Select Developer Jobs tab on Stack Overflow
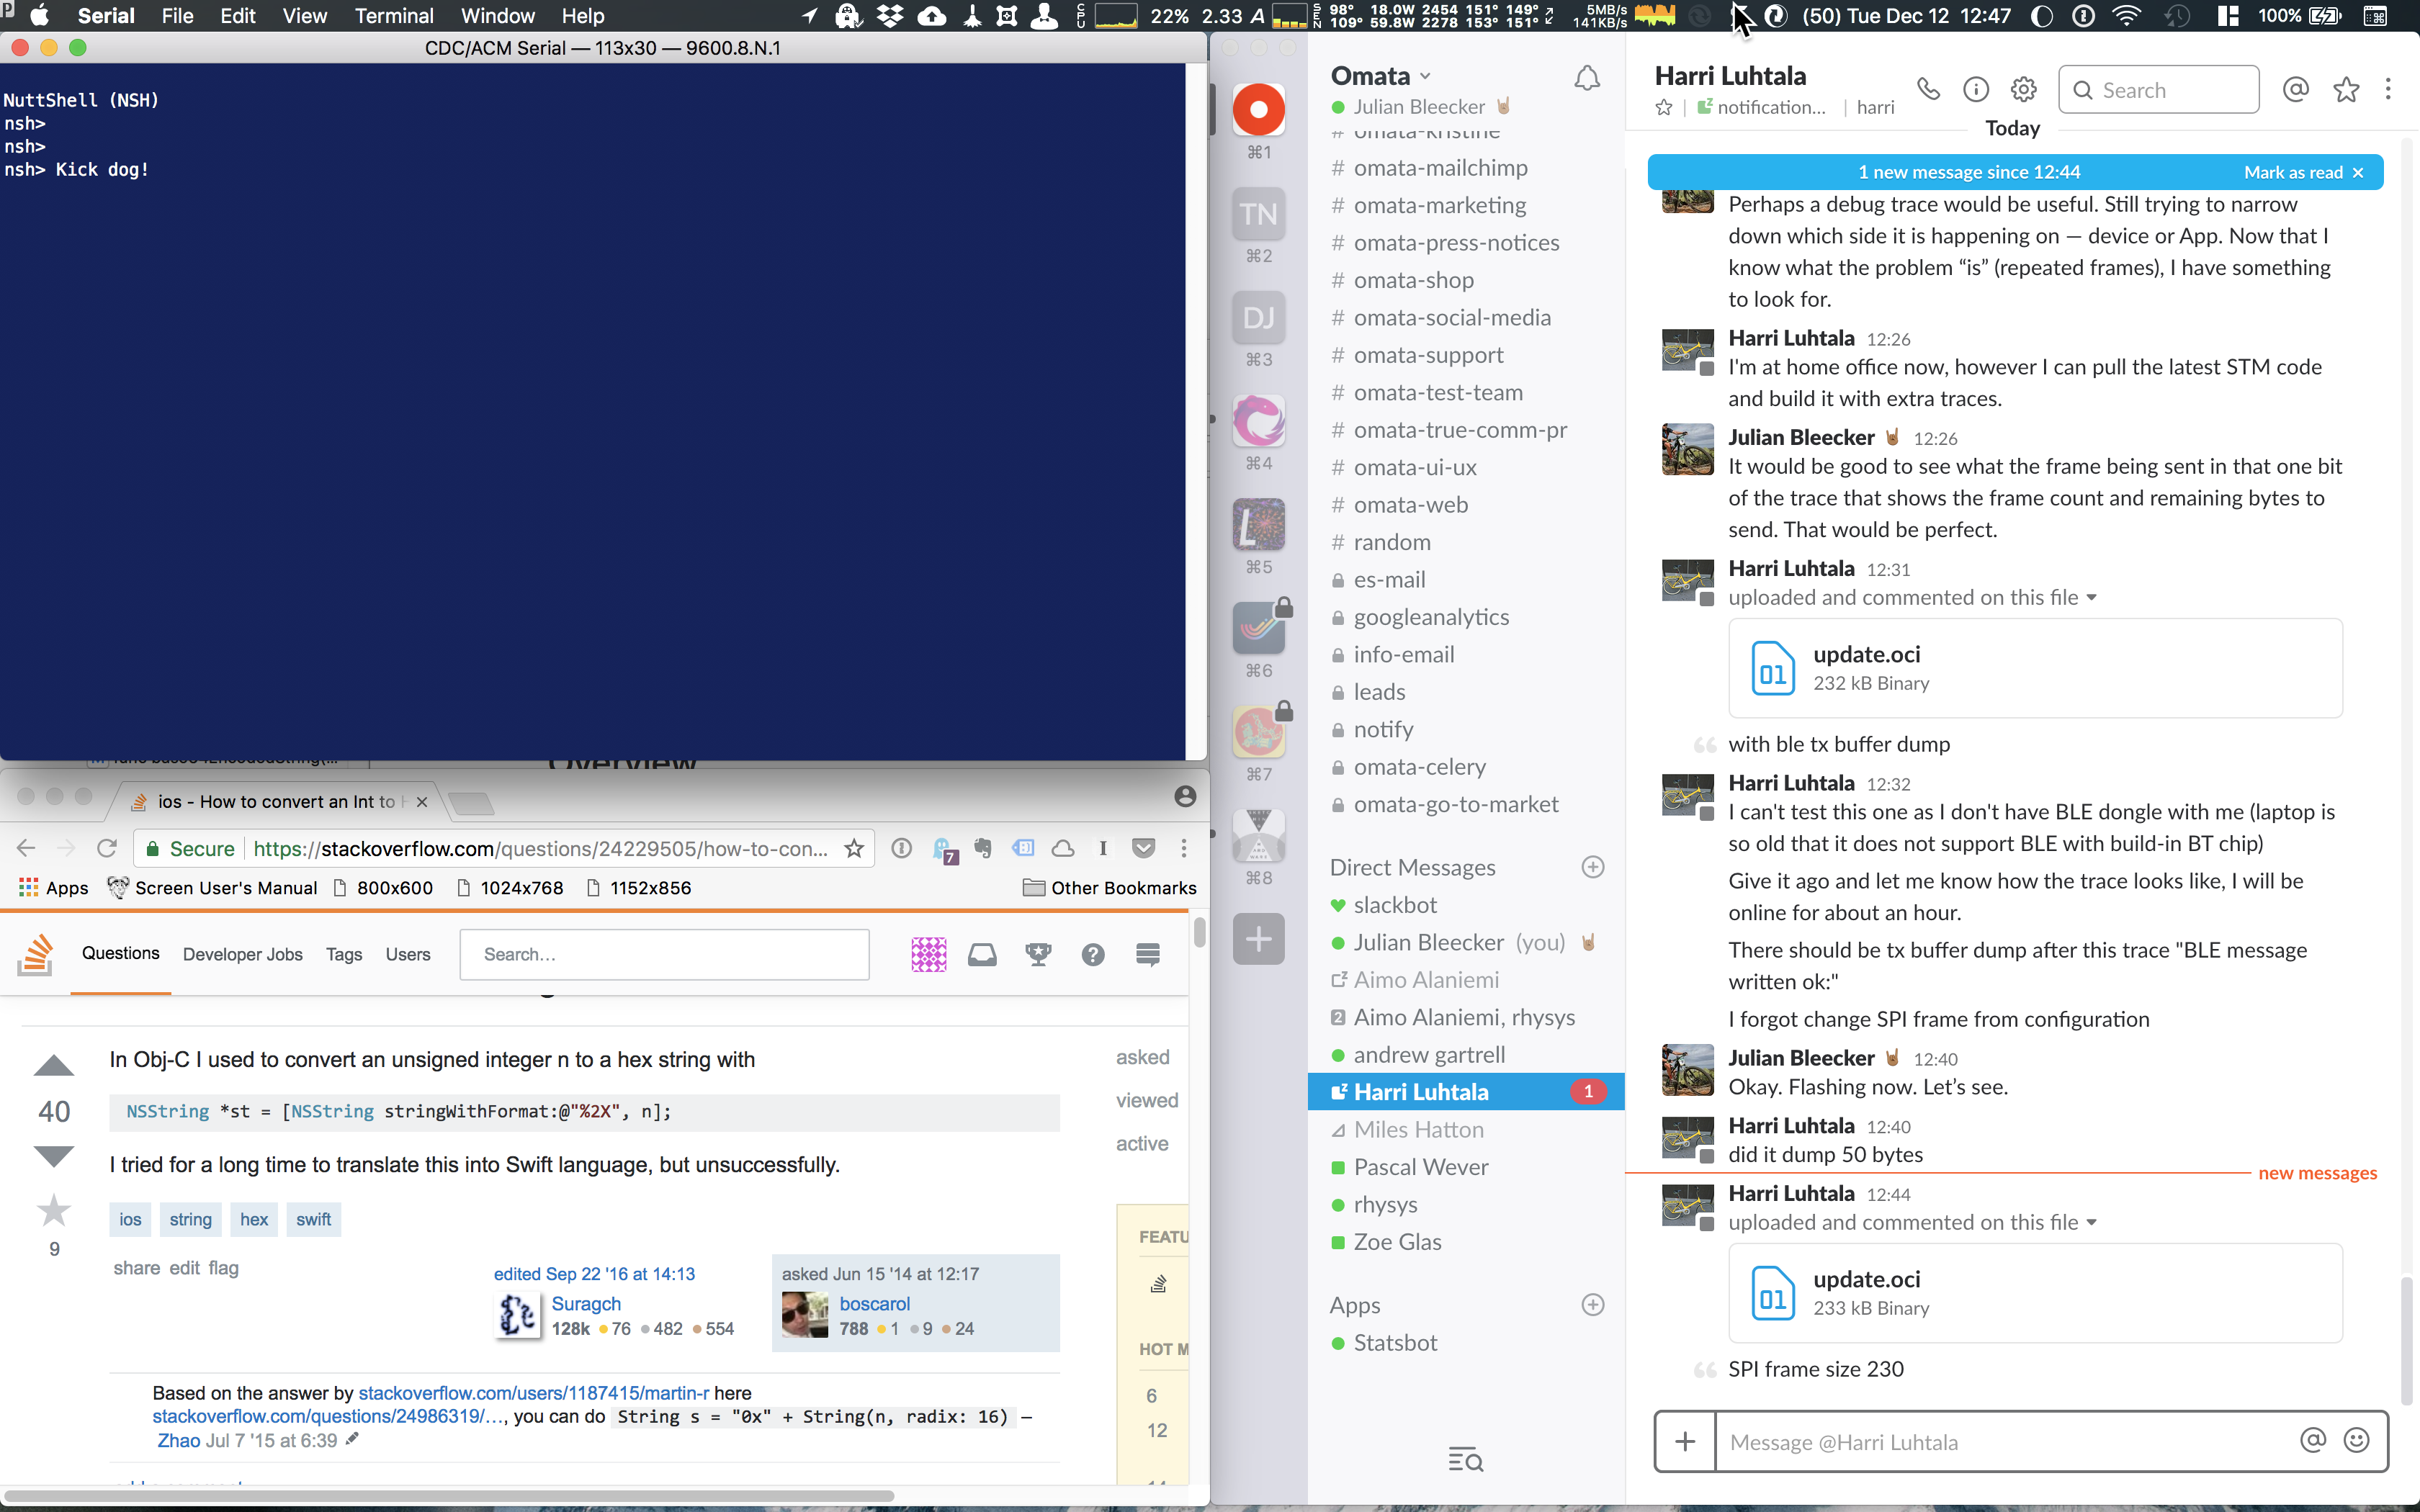The image size is (2420, 1512). coord(242,954)
